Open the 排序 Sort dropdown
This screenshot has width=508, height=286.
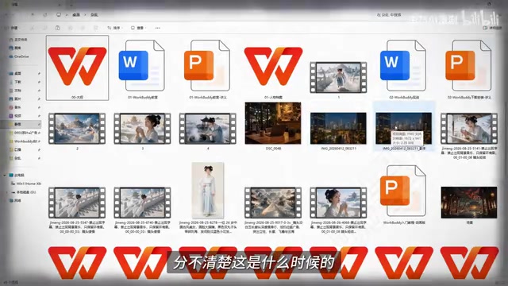114,28
